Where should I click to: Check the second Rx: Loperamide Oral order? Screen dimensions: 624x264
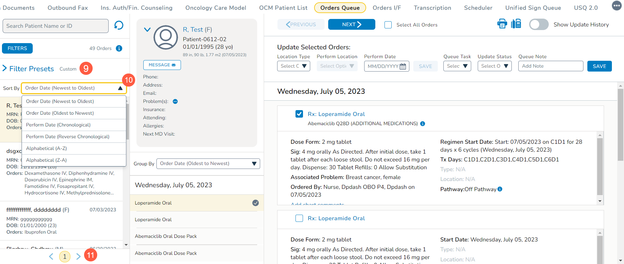coord(299,218)
